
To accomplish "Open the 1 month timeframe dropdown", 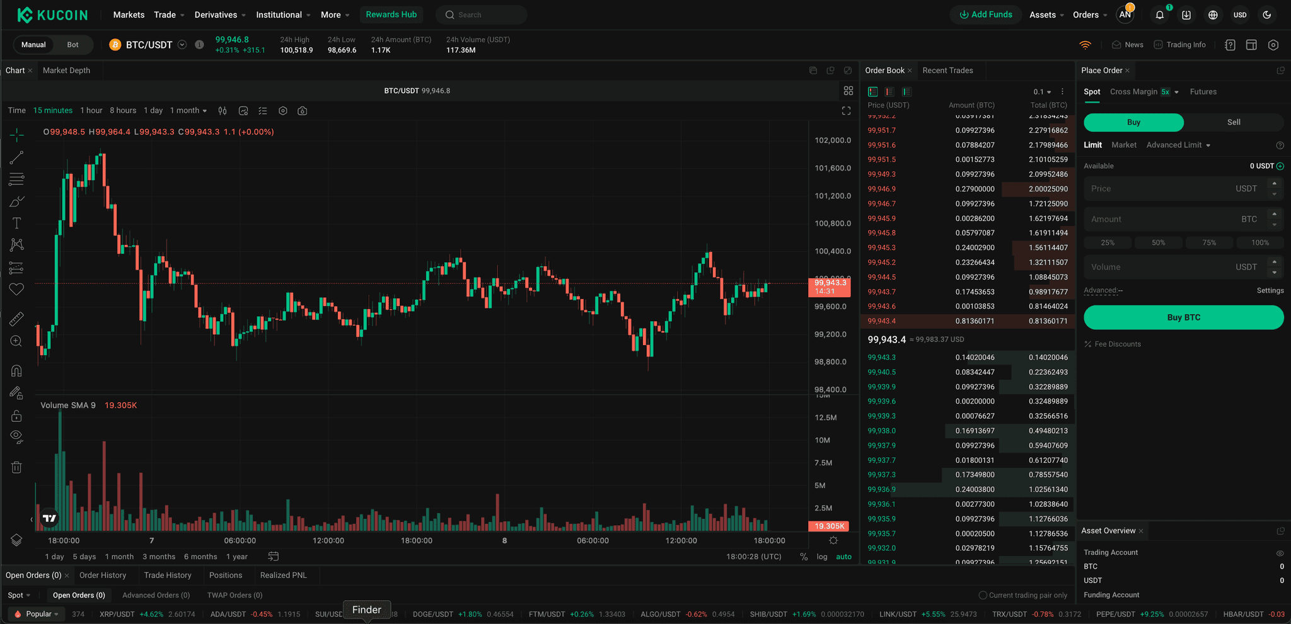I will 188,110.
